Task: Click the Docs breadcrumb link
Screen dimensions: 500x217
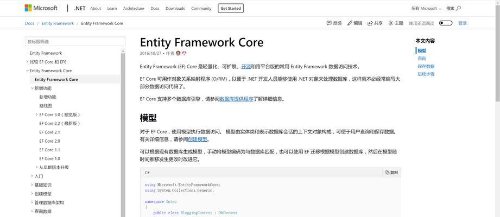Action: pos(29,23)
